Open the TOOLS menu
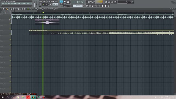Image resolution: width=176 pixels, height=99 pixels. [29, 4]
